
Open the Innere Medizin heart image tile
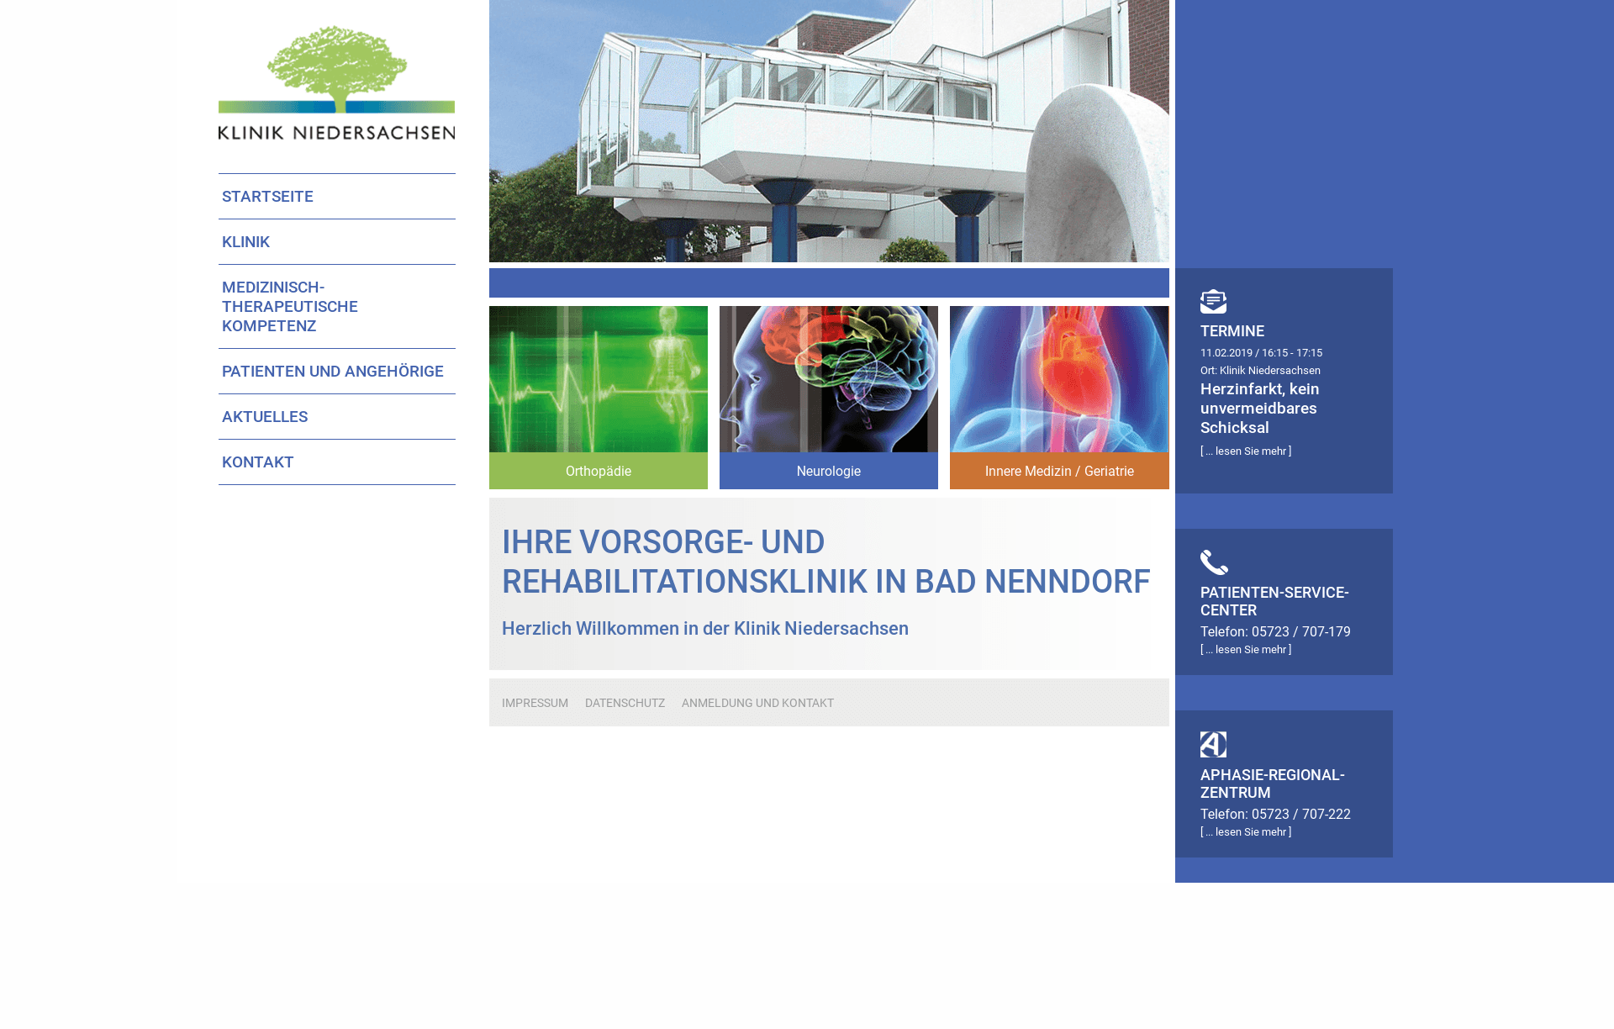(x=1059, y=379)
